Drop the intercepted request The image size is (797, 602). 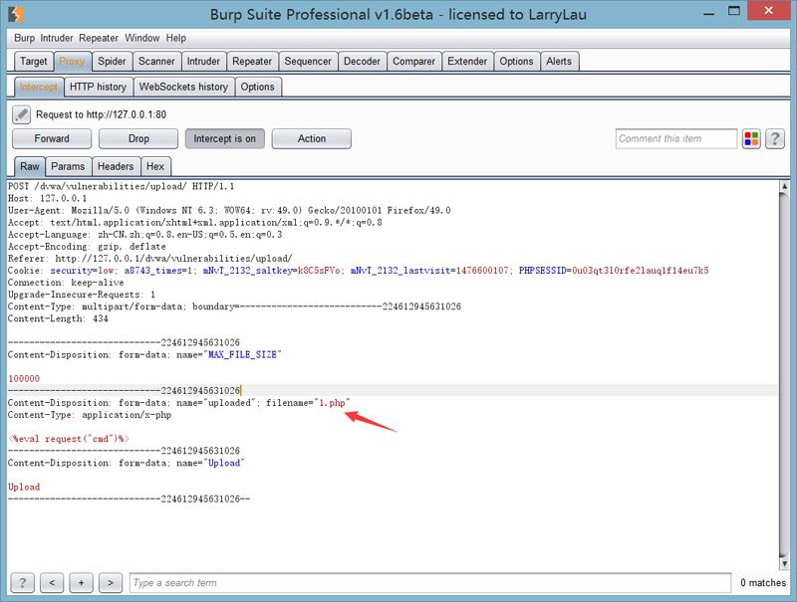[x=138, y=139]
